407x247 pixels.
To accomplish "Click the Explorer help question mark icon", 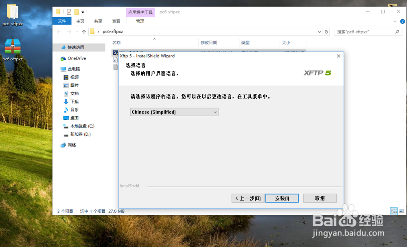I will coord(403,21).
